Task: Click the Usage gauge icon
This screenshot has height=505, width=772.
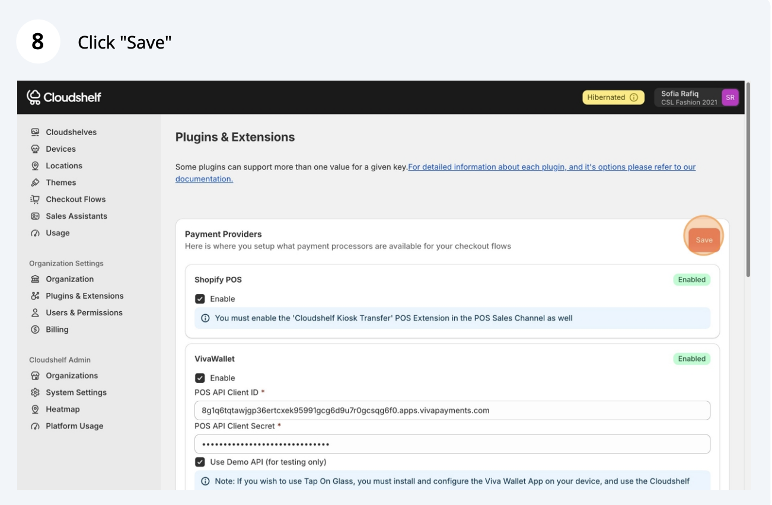Action: 36,233
